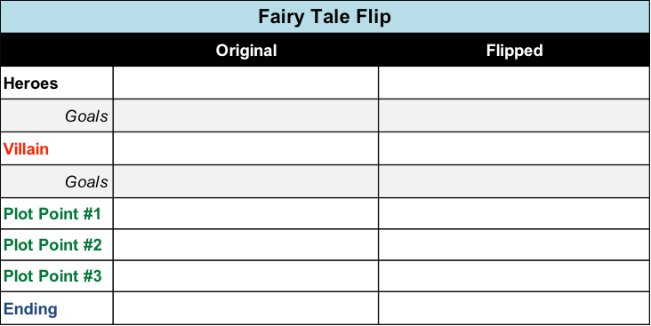Click Original cell for Plot Point #1
Image resolution: width=651 pixels, height=326 pixels.
(245, 213)
